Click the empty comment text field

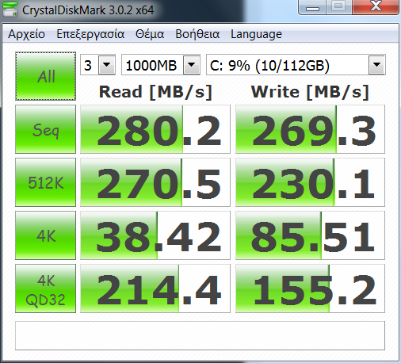click(200, 336)
